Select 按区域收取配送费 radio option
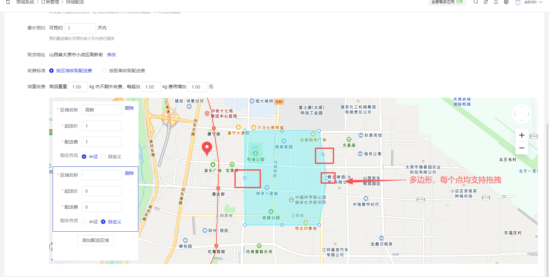549x277 pixels. 51,71
